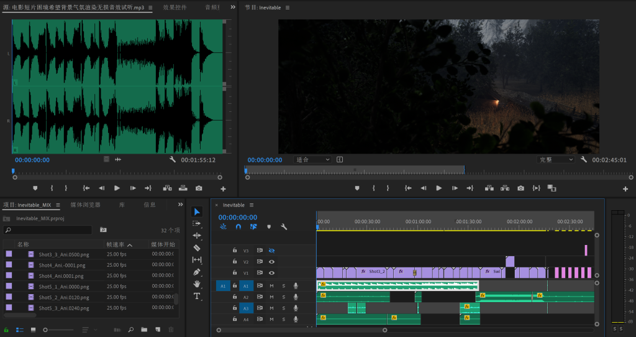Screen dimensions: 636x337
Task: Select the Type tool
Action: click(x=197, y=296)
